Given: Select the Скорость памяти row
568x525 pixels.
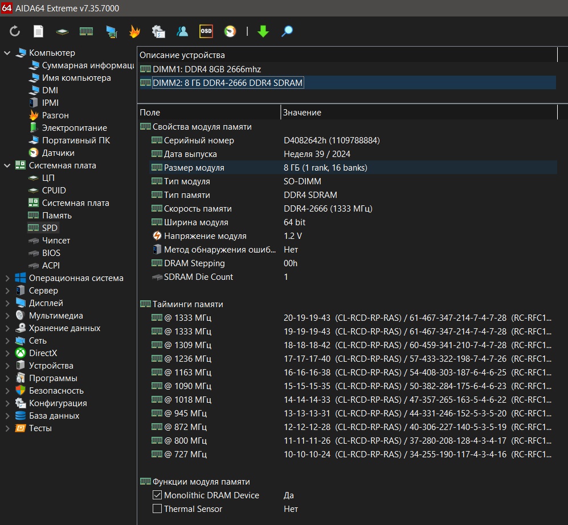Looking at the screenshot, I should [353, 209].
